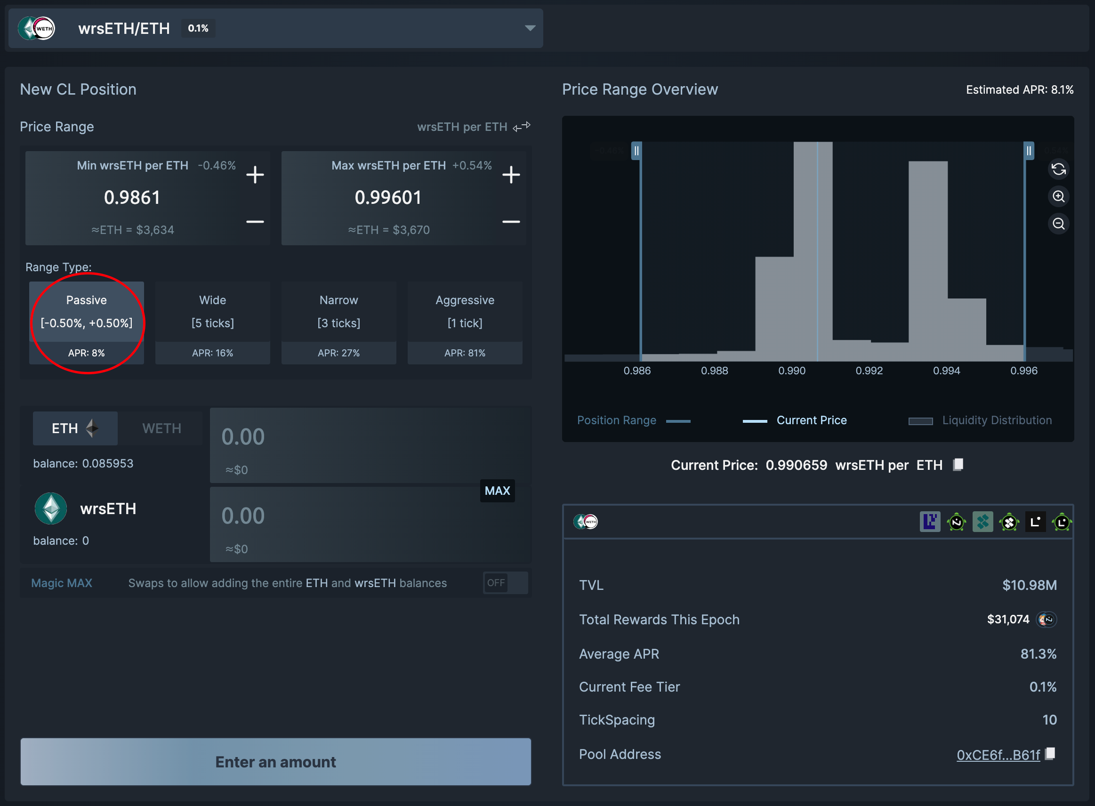Copy the pool address
The width and height of the screenshot is (1095, 806).
(1051, 754)
